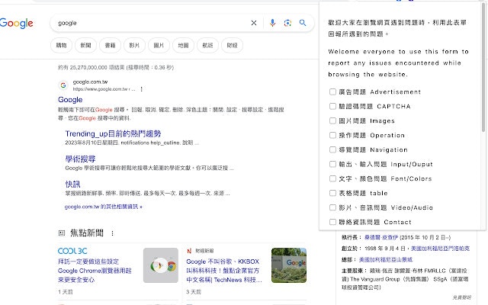Click the form panel vertical scrollbar

click(483, 67)
